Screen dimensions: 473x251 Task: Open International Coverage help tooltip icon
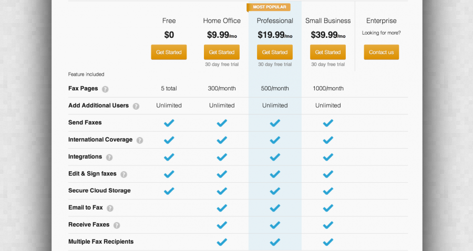(140, 140)
